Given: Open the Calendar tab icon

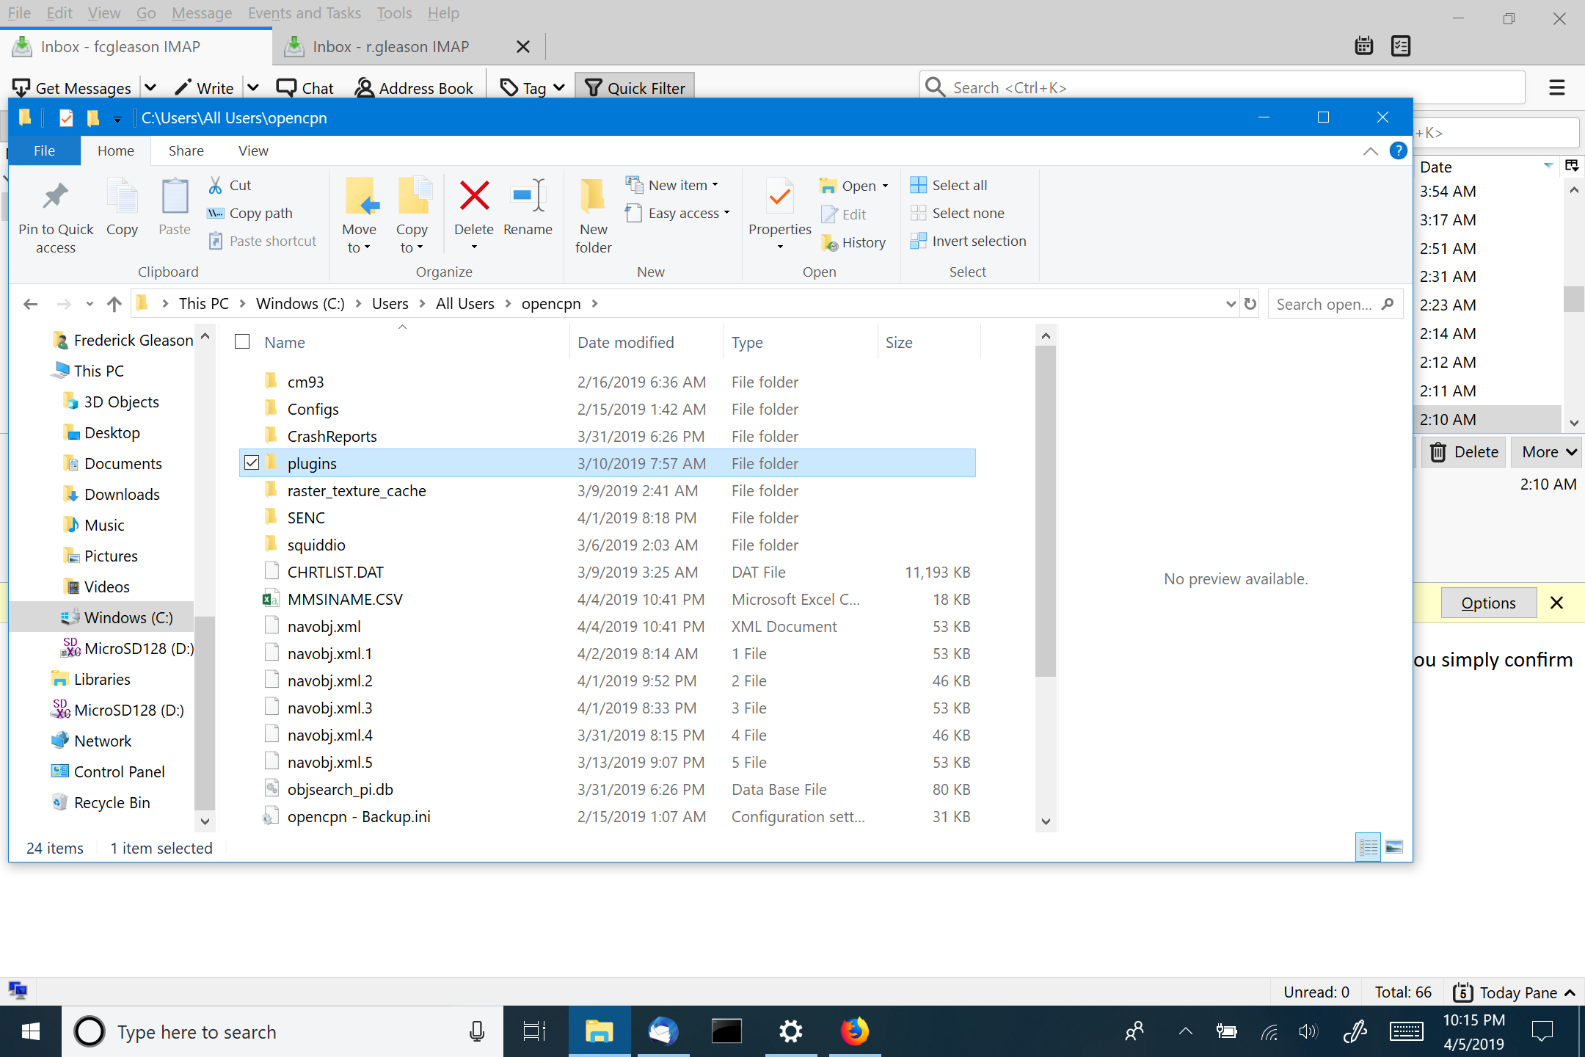Looking at the screenshot, I should click(1363, 46).
